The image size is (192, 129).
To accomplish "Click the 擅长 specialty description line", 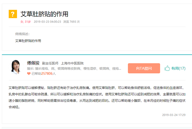I will 74,69.
